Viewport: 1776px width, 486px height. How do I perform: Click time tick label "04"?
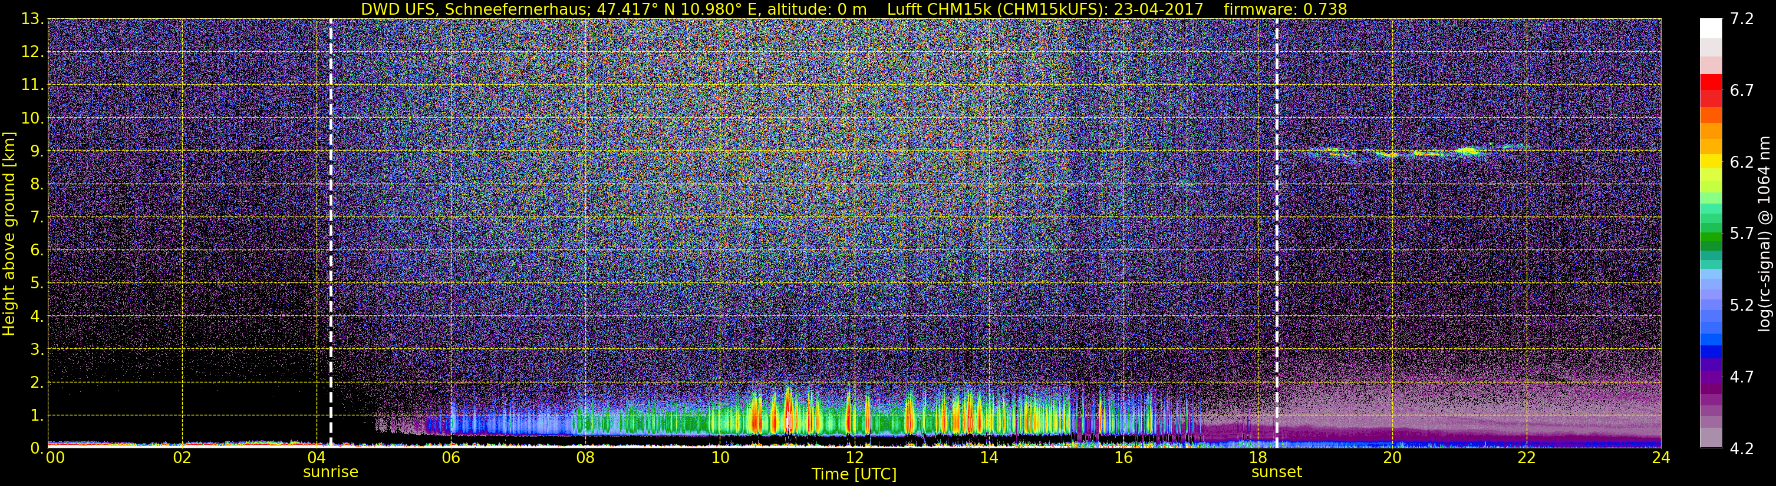pyautogui.click(x=317, y=458)
